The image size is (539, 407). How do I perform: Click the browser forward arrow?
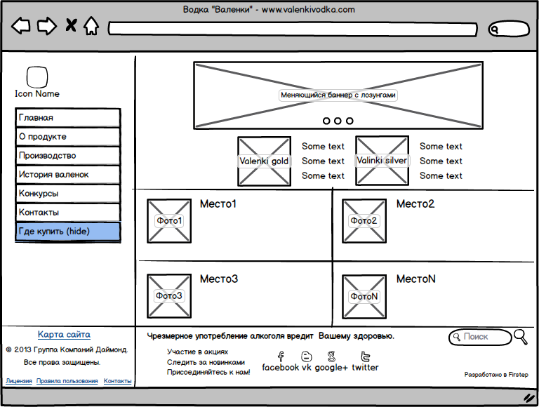(47, 25)
